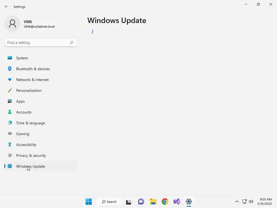Open Accessibility settings
This screenshot has width=277, height=208.
pyautogui.click(x=41, y=145)
